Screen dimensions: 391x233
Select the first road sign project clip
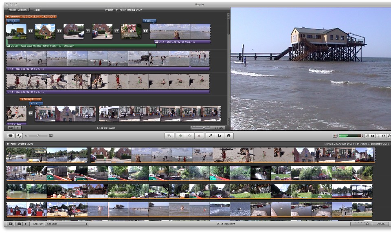16,31
